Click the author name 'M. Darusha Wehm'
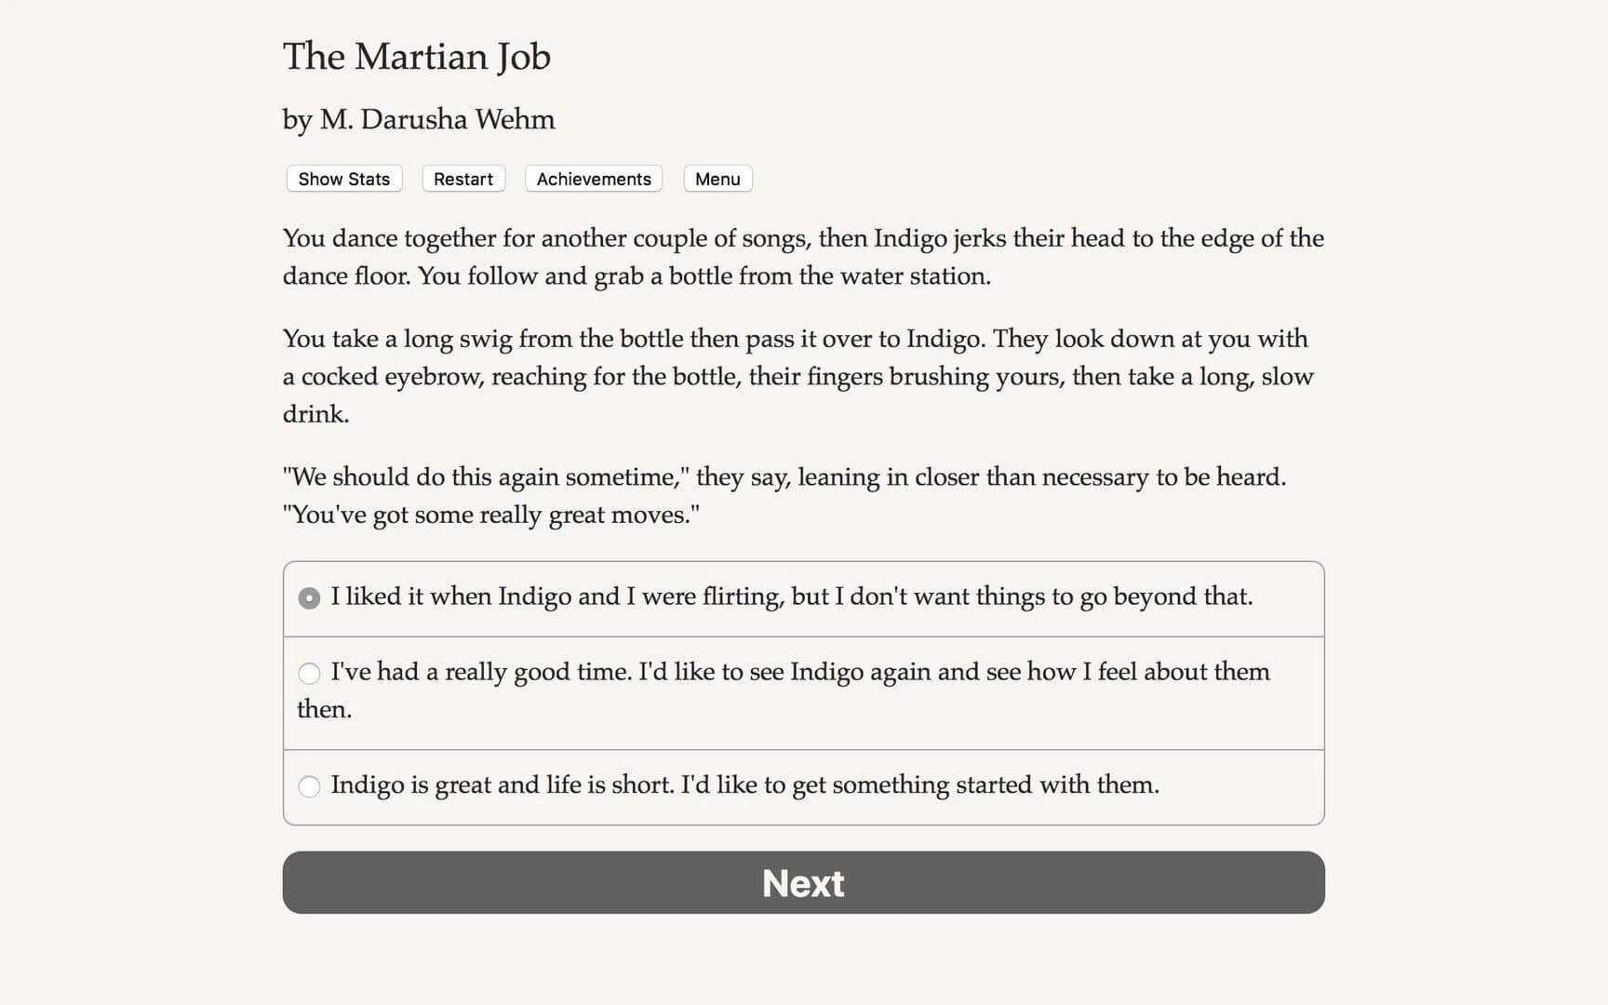Image resolution: width=1608 pixels, height=1005 pixels. tap(418, 119)
